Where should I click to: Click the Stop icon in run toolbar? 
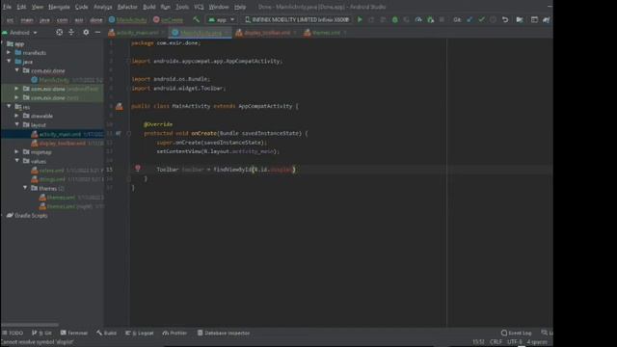442,19
